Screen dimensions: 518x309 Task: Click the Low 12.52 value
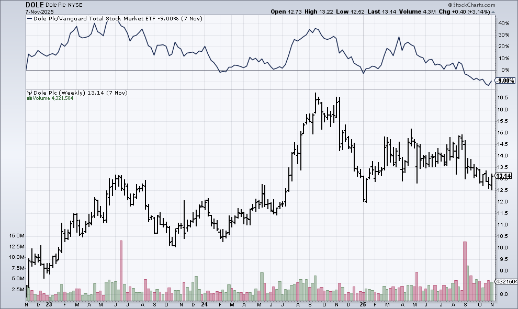(350, 12)
